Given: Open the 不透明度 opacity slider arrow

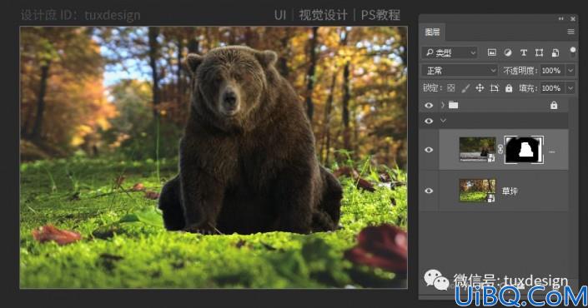Looking at the screenshot, I should [x=570, y=71].
